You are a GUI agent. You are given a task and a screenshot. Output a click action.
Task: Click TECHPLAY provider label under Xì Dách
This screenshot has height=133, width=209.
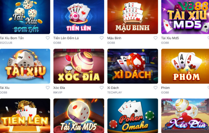(x=114, y=92)
